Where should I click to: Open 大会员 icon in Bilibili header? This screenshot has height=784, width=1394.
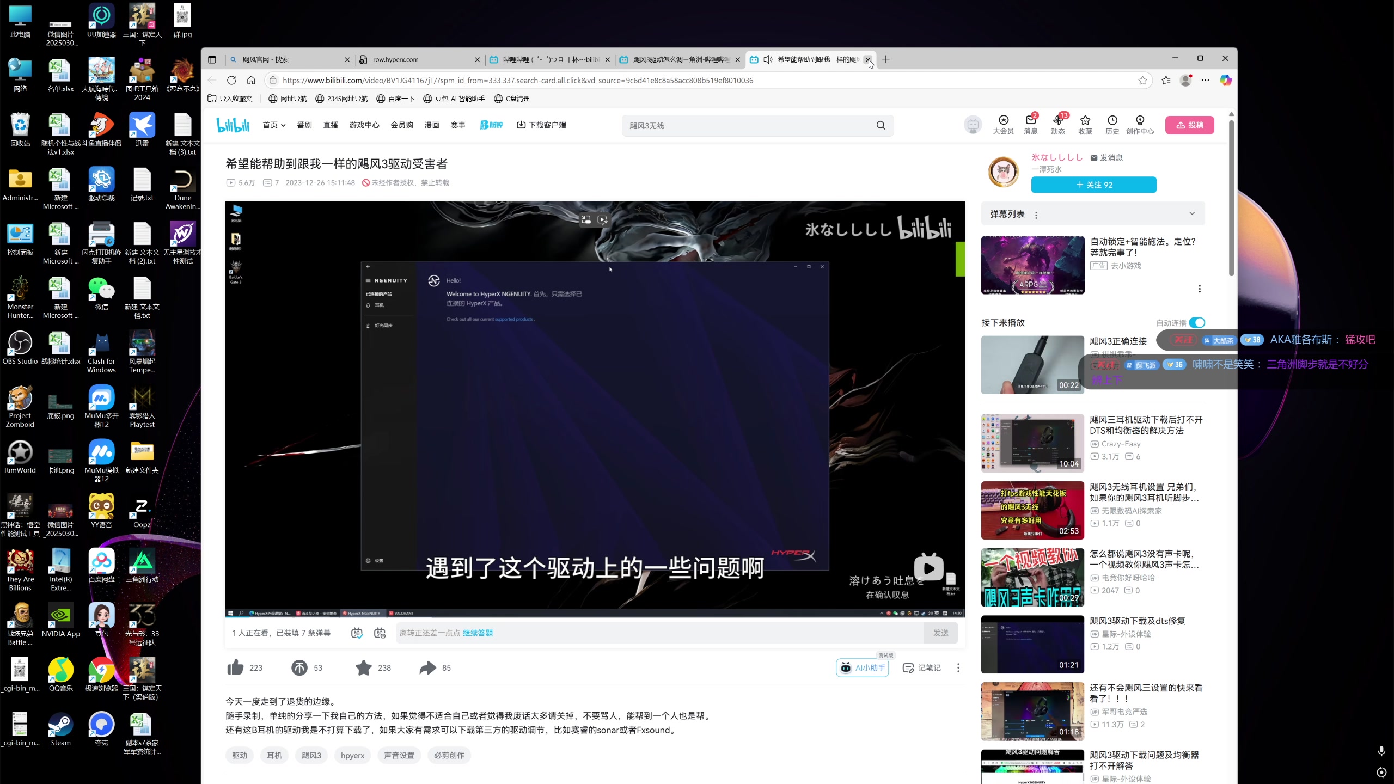point(1003,125)
